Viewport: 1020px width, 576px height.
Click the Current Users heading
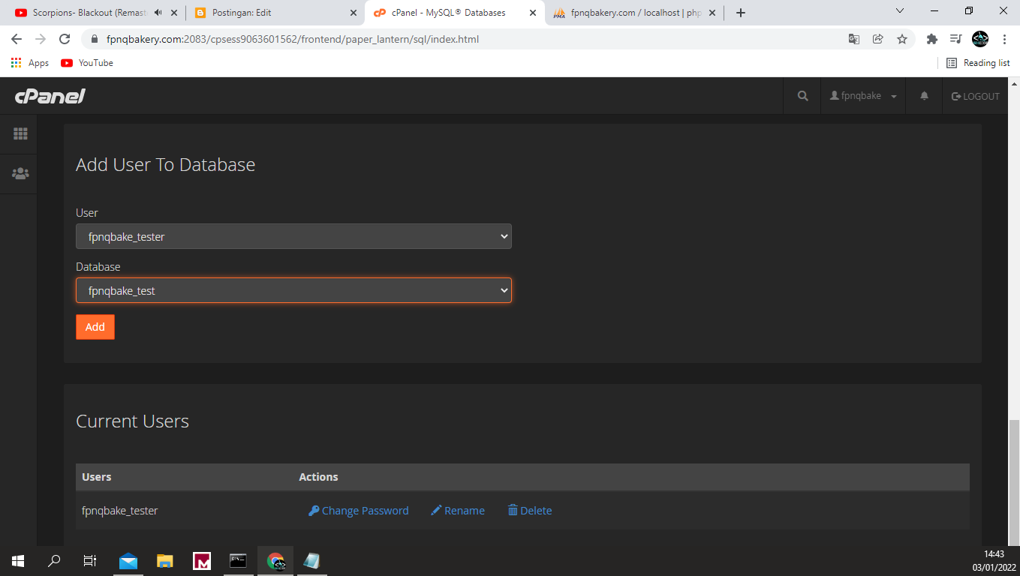pyautogui.click(x=133, y=421)
